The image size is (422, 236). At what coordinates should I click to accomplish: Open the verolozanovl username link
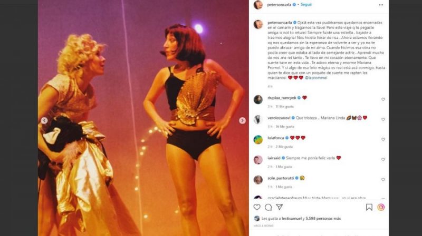(279, 118)
